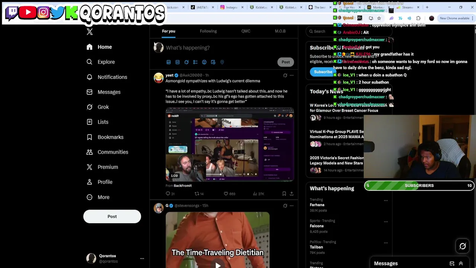The image size is (476, 268).
Task: Open the More menu in the sidebar
Action: click(98, 197)
